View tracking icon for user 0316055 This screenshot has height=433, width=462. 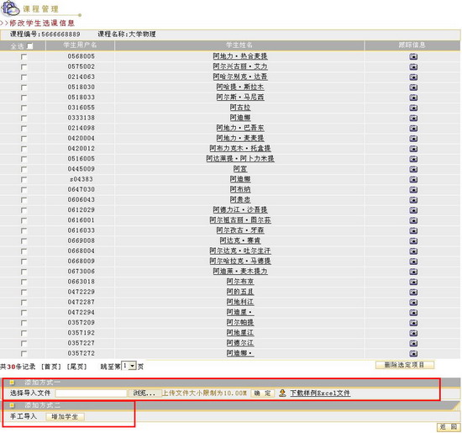(x=413, y=108)
